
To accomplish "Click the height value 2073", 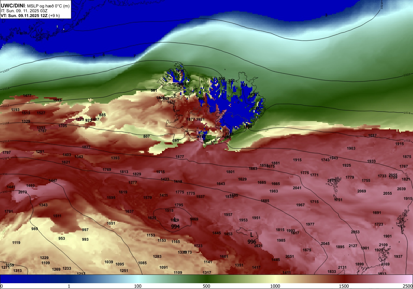I will (23, 192).
